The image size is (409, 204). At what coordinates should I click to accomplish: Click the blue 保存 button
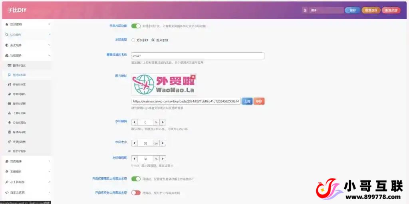click(352, 10)
